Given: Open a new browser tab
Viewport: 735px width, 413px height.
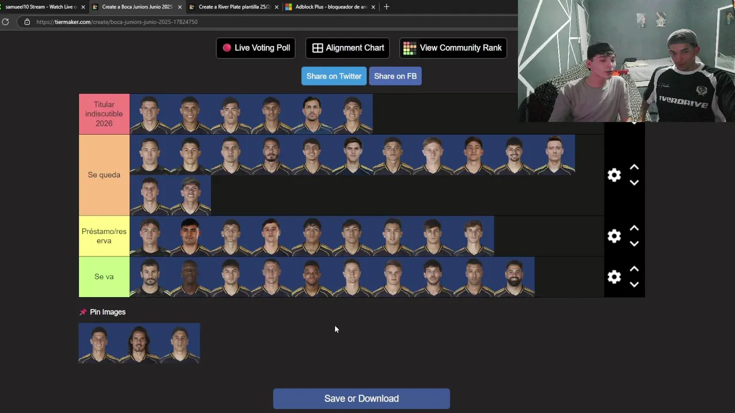Looking at the screenshot, I should point(386,7).
